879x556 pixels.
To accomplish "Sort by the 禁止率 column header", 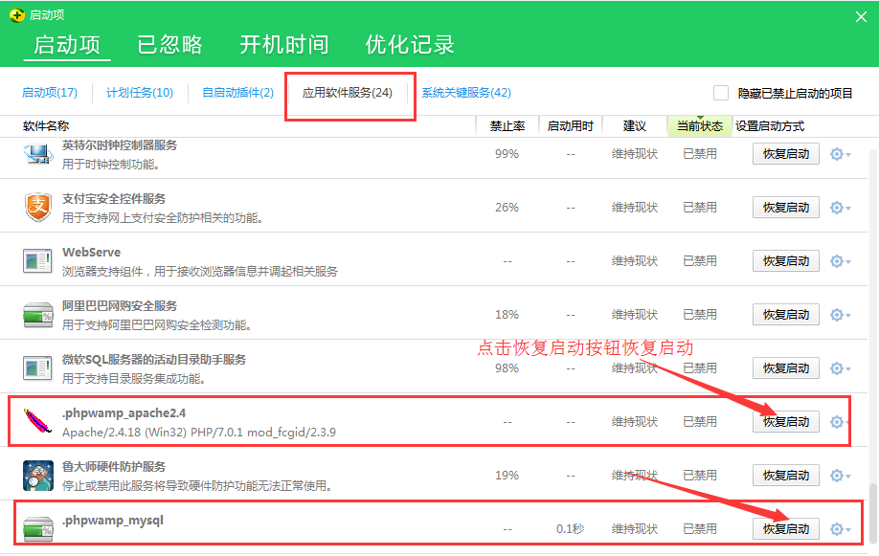I will click(x=507, y=126).
